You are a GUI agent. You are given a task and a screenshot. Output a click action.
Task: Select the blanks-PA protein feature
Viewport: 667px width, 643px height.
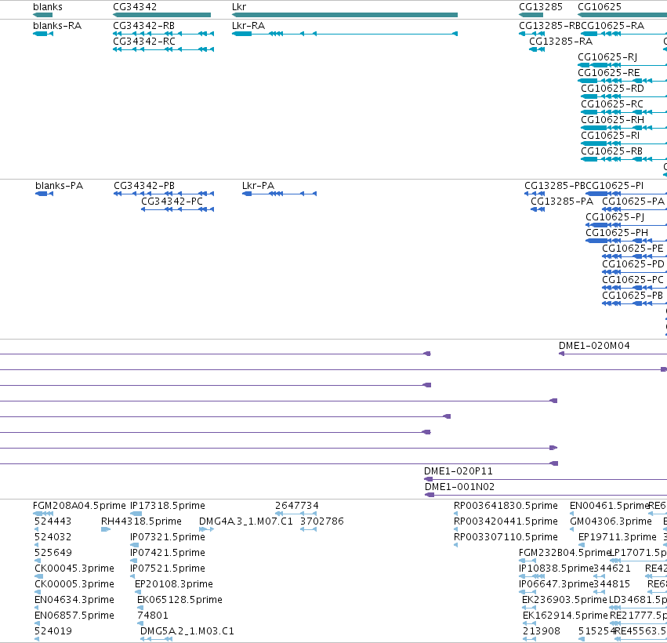(x=44, y=194)
